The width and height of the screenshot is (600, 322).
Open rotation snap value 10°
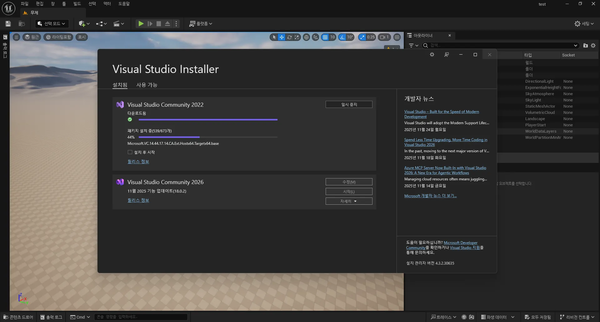click(350, 37)
